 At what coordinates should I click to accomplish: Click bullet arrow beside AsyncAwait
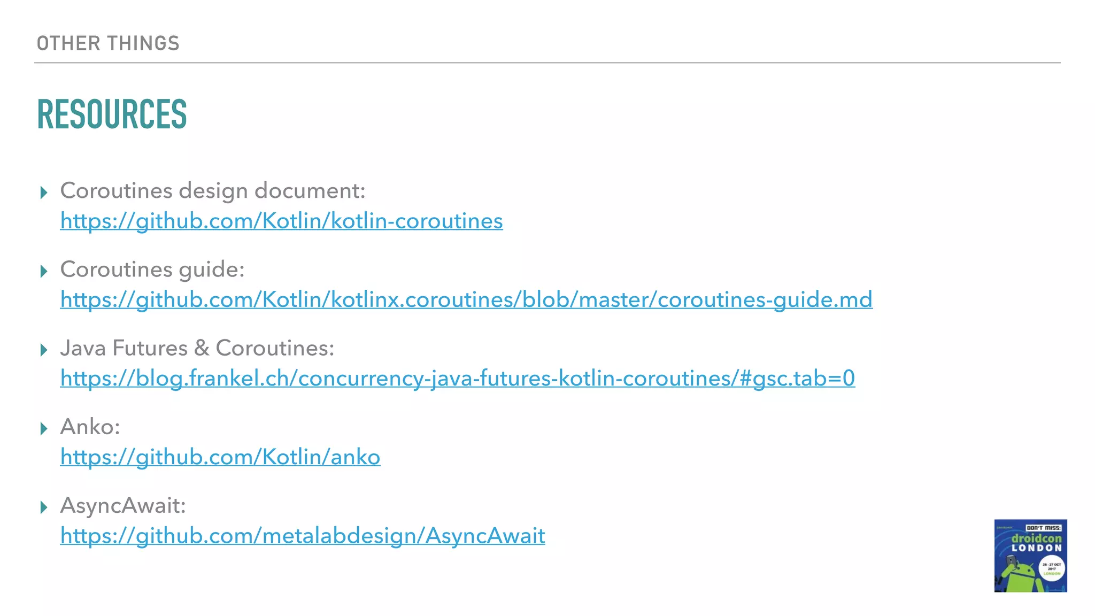point(44,507)
